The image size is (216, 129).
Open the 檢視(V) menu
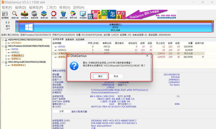point(65,7)
